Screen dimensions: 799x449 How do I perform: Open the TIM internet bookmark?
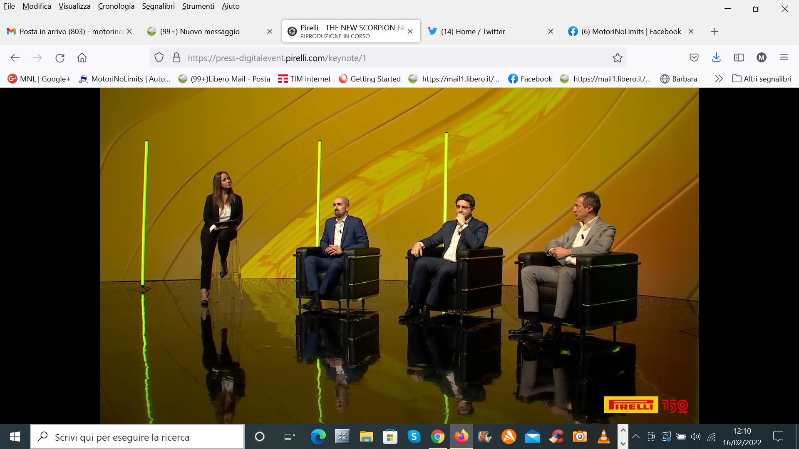[304, 79]
